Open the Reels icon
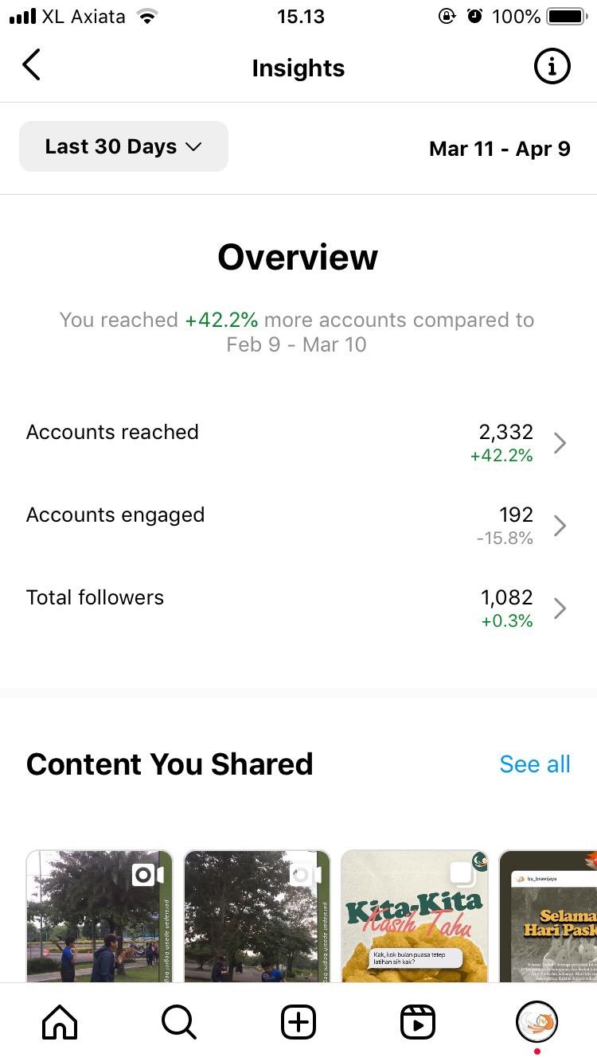This screenshot has width=597, height=1061. 418,1022
